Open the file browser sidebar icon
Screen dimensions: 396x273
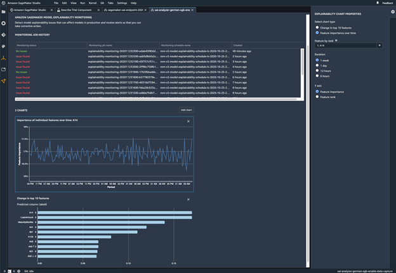point(4,11)
